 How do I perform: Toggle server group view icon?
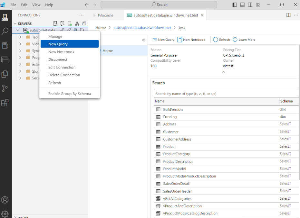pos(77,23)
